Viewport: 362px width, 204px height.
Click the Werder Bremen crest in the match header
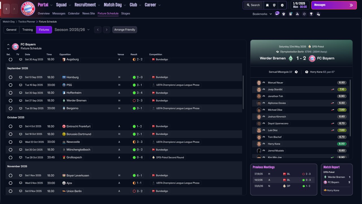pos(290,58)
